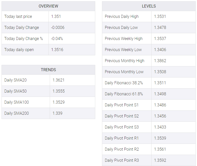Click the Today Daily Change row label
The height and width of the screenshot is (166, 197).
click(x=22, y=28)
